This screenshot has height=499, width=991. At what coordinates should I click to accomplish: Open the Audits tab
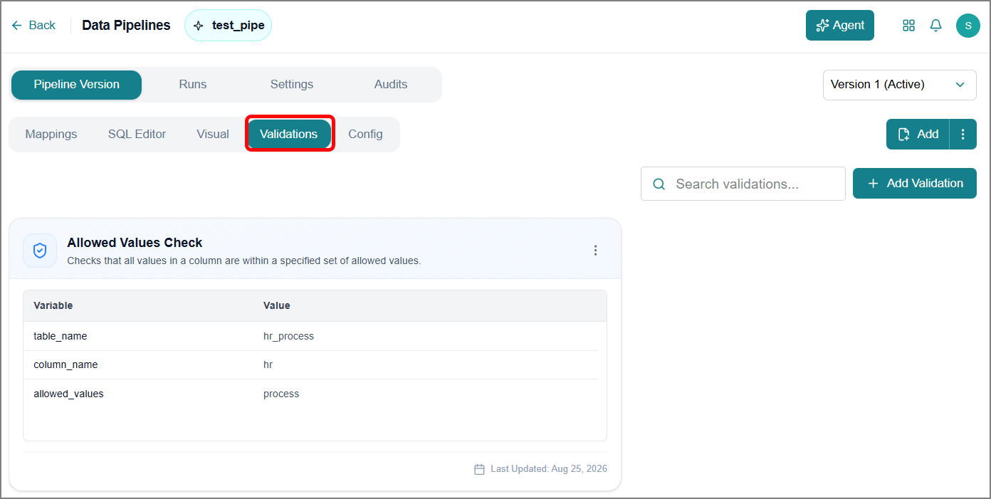[x=391, y=85]
